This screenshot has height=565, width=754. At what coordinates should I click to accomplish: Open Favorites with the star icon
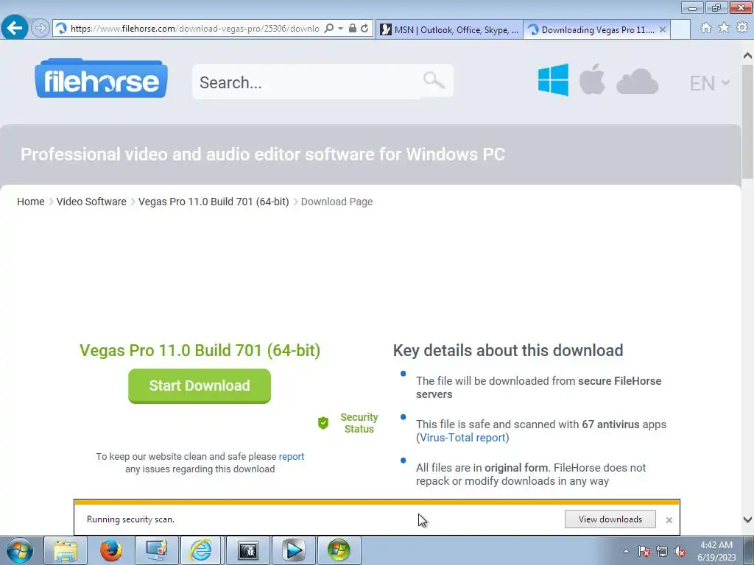725,28
